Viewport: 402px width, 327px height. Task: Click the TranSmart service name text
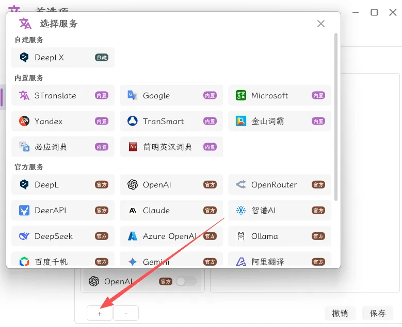coord(163,121)
